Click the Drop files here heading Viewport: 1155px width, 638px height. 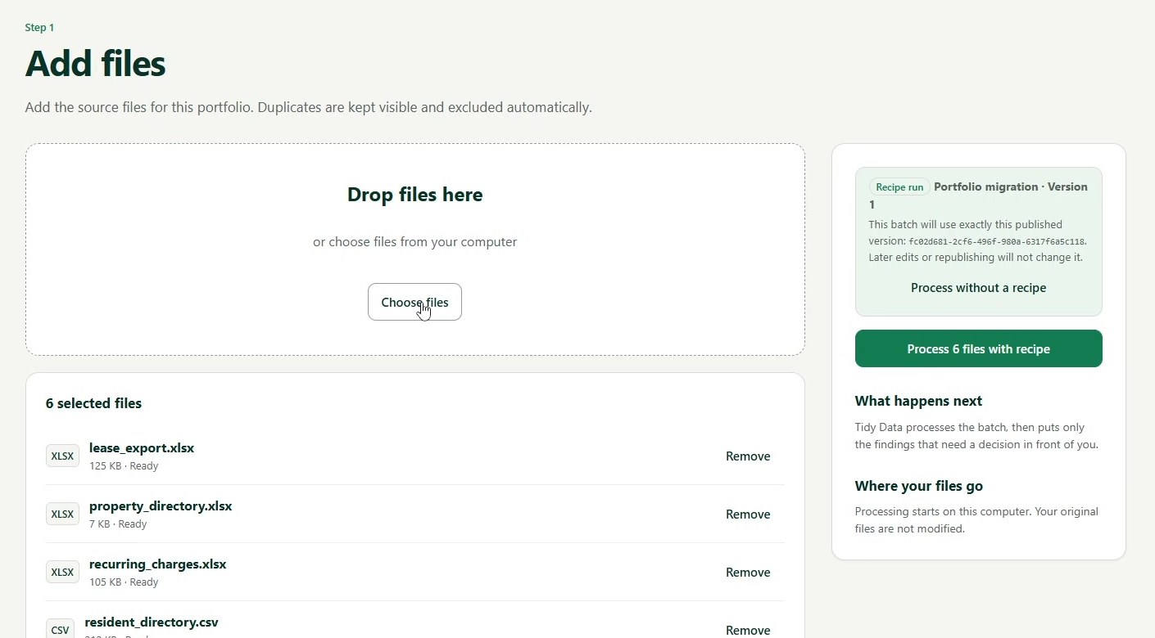pos(414,195)
